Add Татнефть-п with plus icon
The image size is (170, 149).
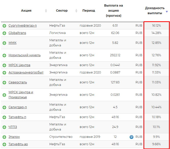[4, 117]
